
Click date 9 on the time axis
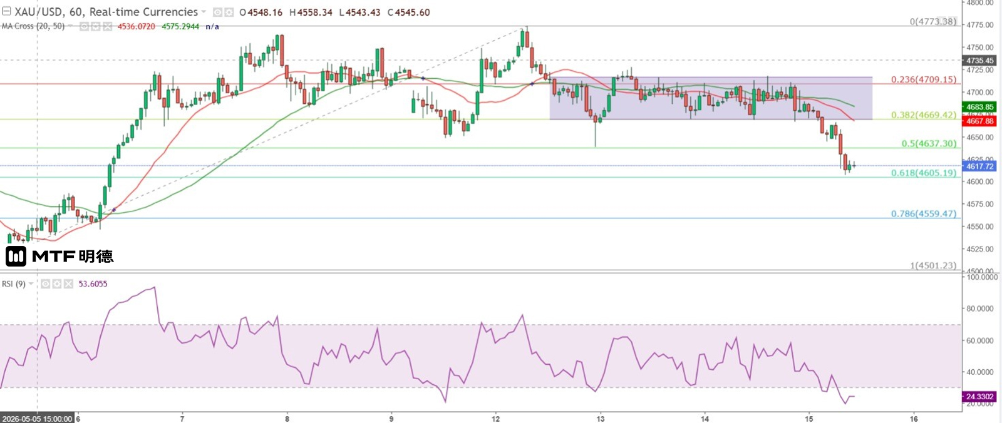391,419
